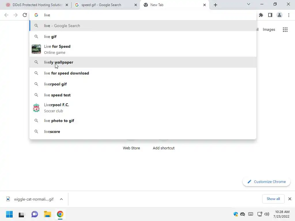295x221 pixels.
Task: Pick 'Liverpool F.C.' soccer club suggestion
Action: (x=143, y=108)
